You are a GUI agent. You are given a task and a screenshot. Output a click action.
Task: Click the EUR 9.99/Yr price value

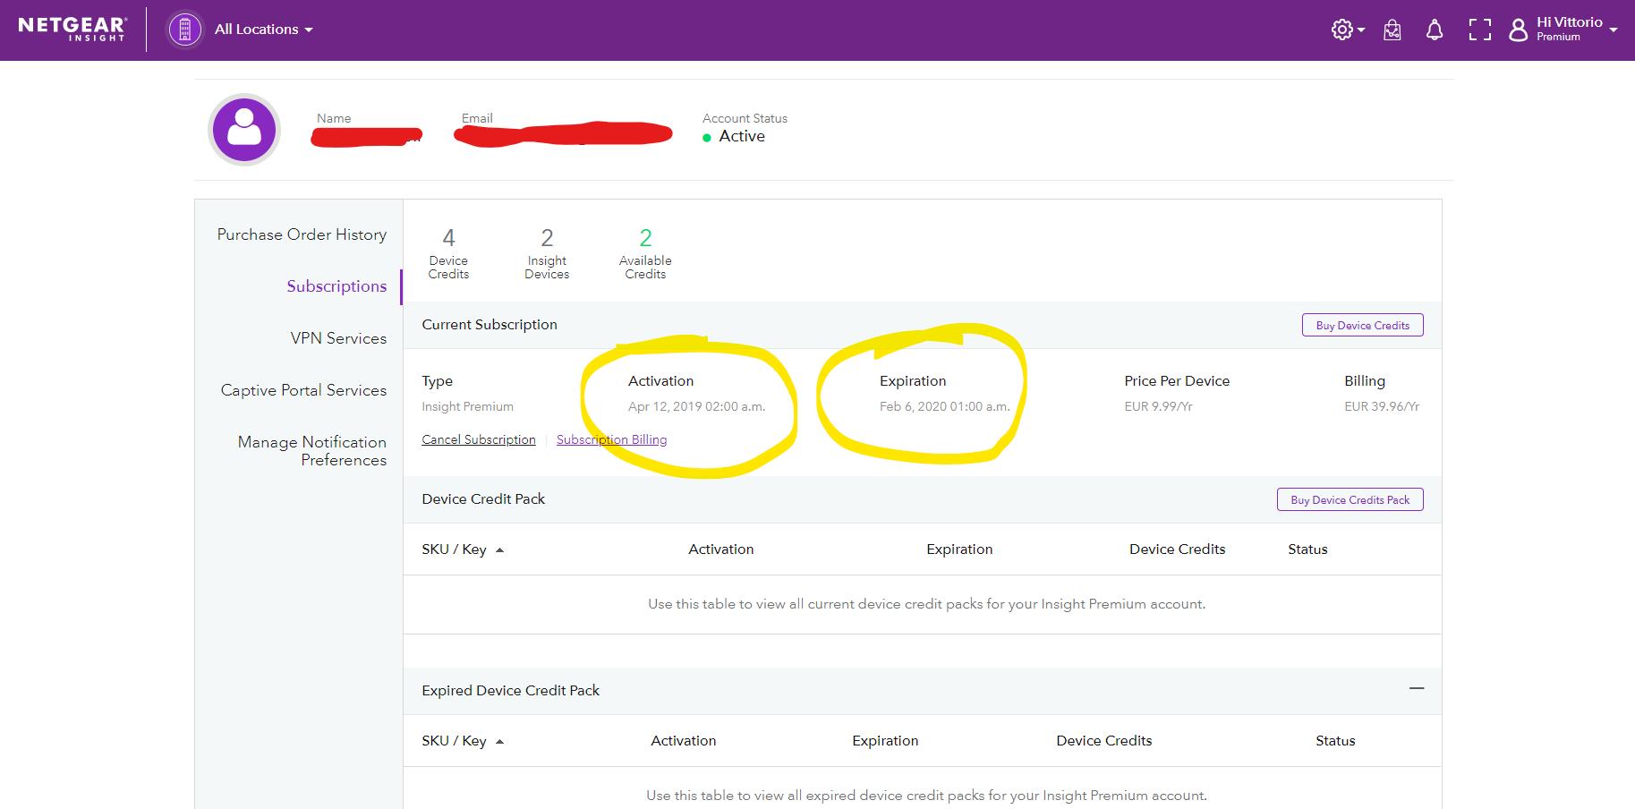(1158, 406)
